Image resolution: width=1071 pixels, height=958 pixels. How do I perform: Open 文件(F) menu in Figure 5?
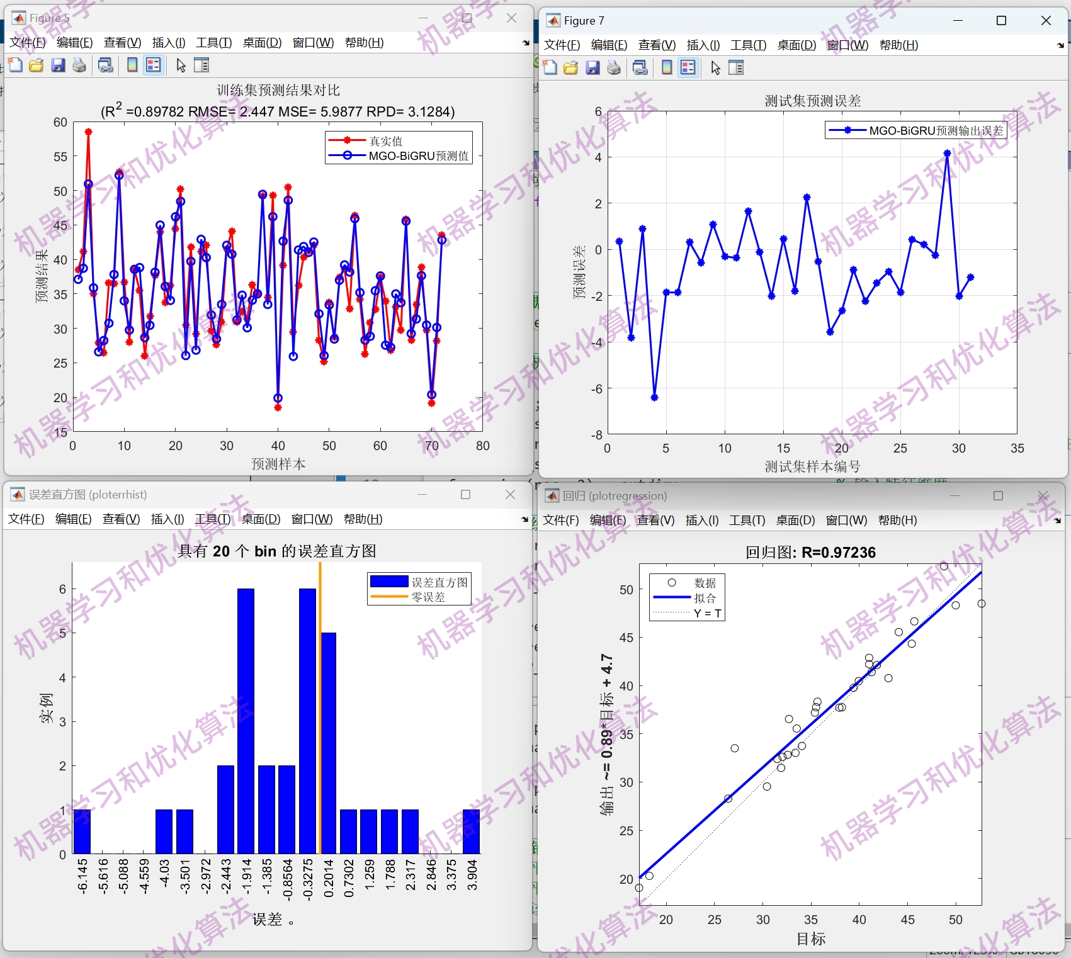(x=28, y=43)
